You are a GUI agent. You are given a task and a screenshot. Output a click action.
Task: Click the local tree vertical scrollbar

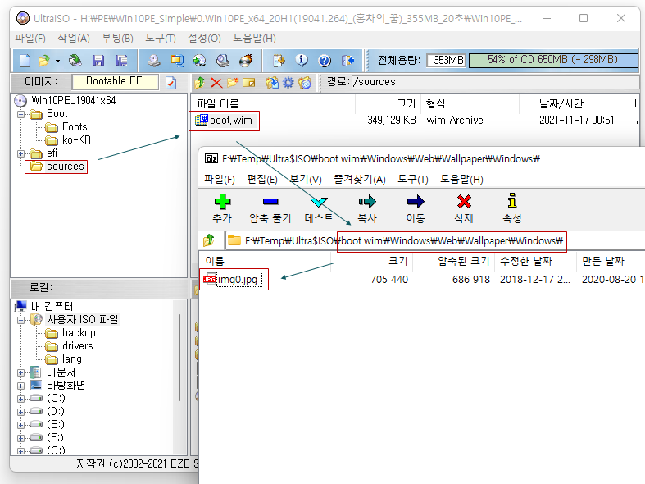coord(179,357)
